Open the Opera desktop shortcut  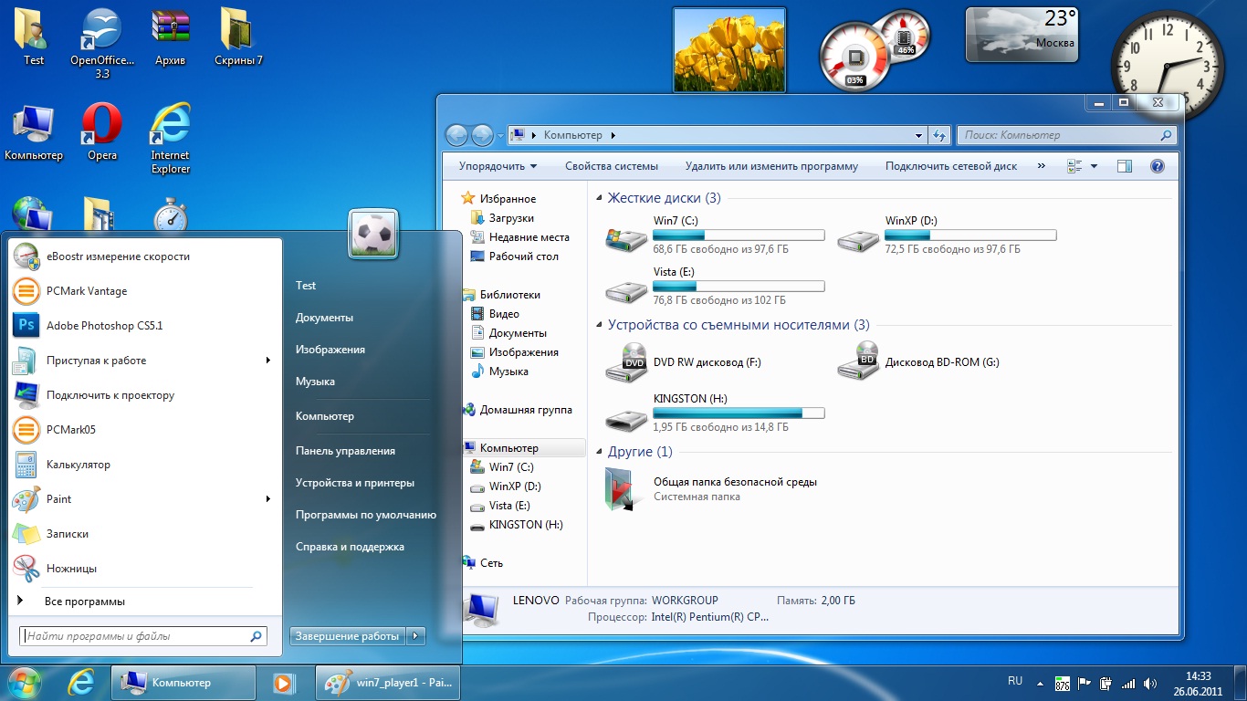pyautogui.click(x=101, y=132)
